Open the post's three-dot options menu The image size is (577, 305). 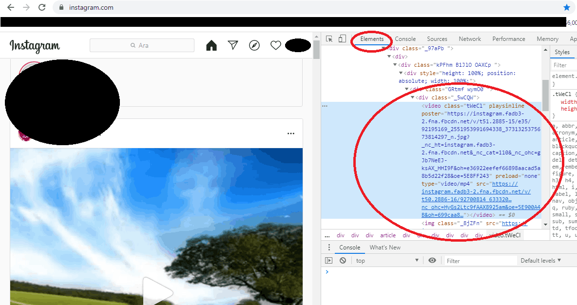291,133
